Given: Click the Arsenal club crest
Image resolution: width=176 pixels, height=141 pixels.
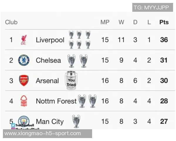Looking at the screenshot, I should pyautogui.click(x=24, y=80).
